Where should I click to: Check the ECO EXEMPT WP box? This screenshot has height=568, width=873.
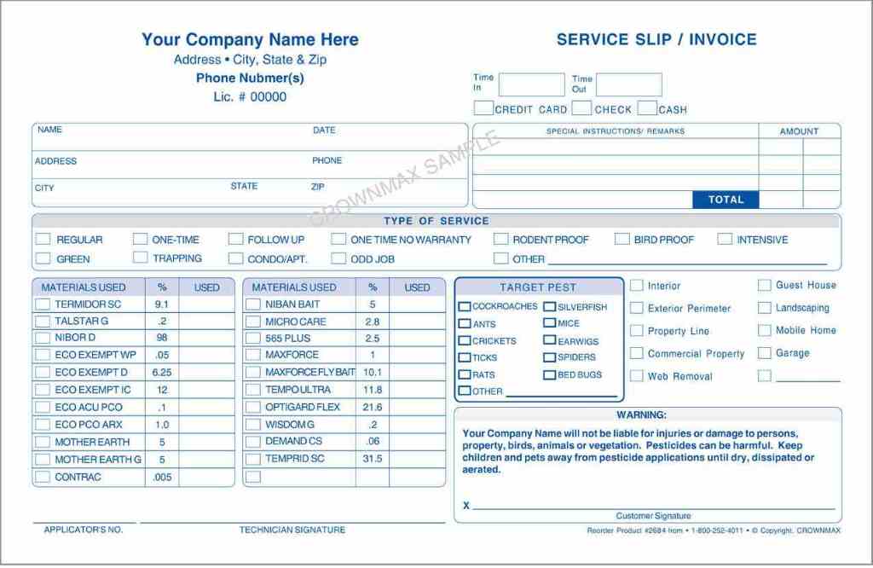tap(43, 356)
